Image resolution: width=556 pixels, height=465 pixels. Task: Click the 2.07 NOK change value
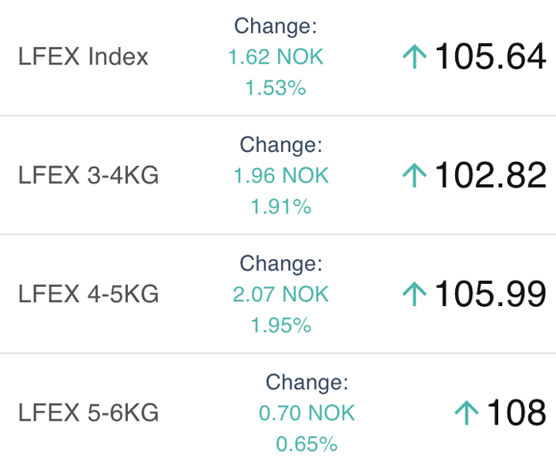coord(281,294)
